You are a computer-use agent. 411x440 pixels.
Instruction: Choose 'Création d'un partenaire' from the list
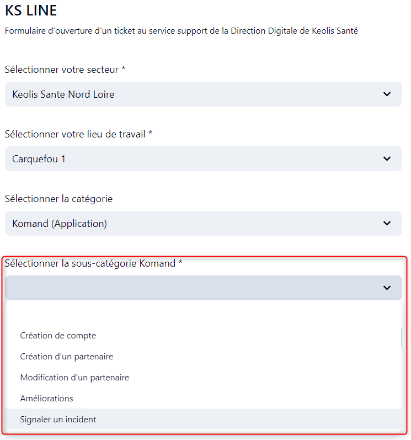[66, 357]
